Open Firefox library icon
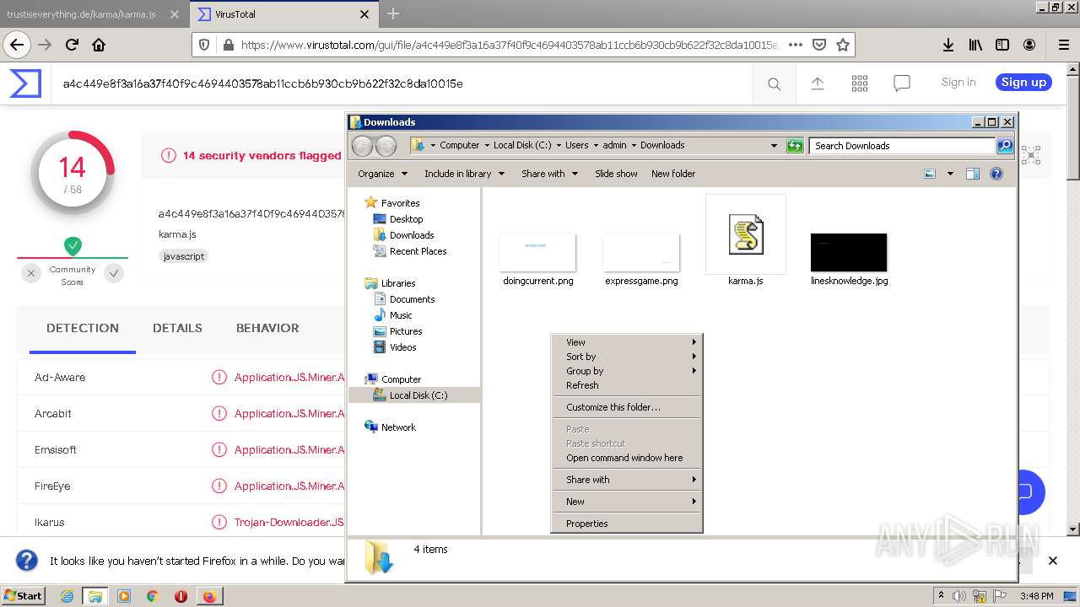1080x607 pixels. [975, 45]
